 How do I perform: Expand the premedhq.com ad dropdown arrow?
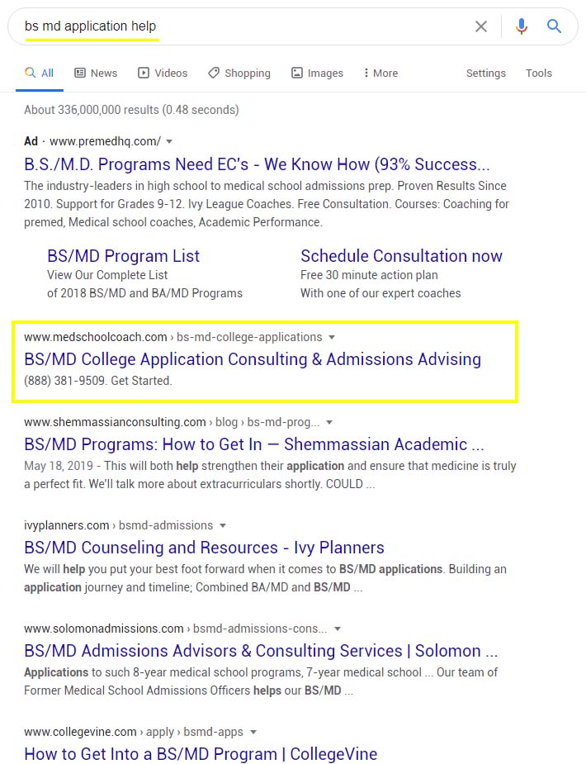click(169, 142)
